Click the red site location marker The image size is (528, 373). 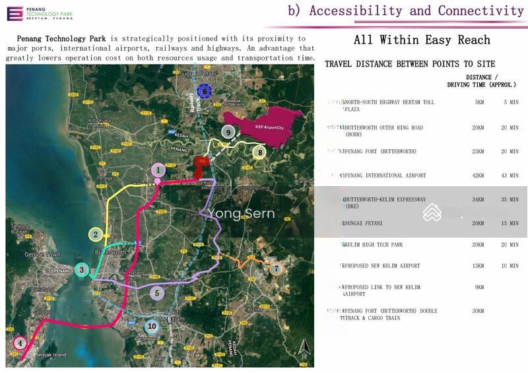tap(200, 163)
